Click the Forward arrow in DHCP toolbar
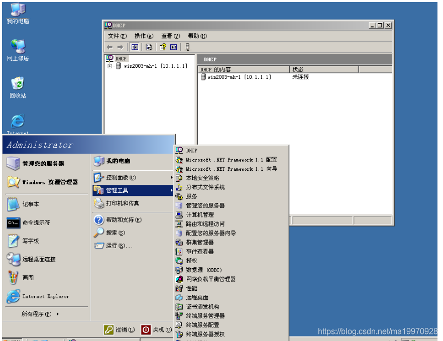 click(120, 47)
